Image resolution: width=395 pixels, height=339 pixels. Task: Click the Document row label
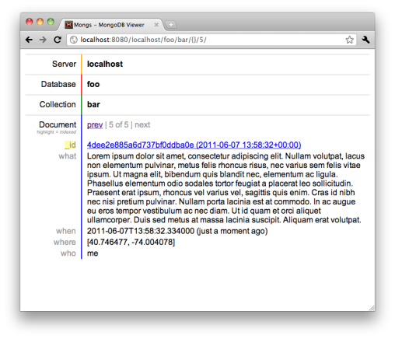[58, 124]
